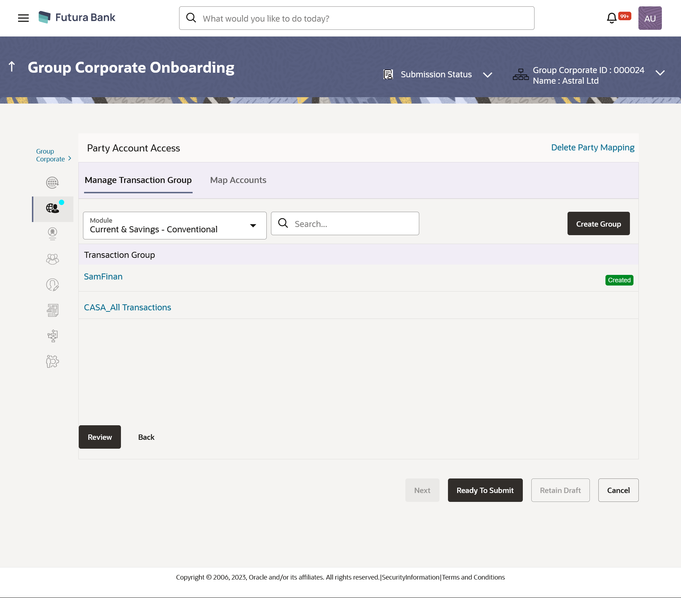Open the user onboarding sidebar icon
The width and height of the screenshot is (681, 598).
click(52, 233)
